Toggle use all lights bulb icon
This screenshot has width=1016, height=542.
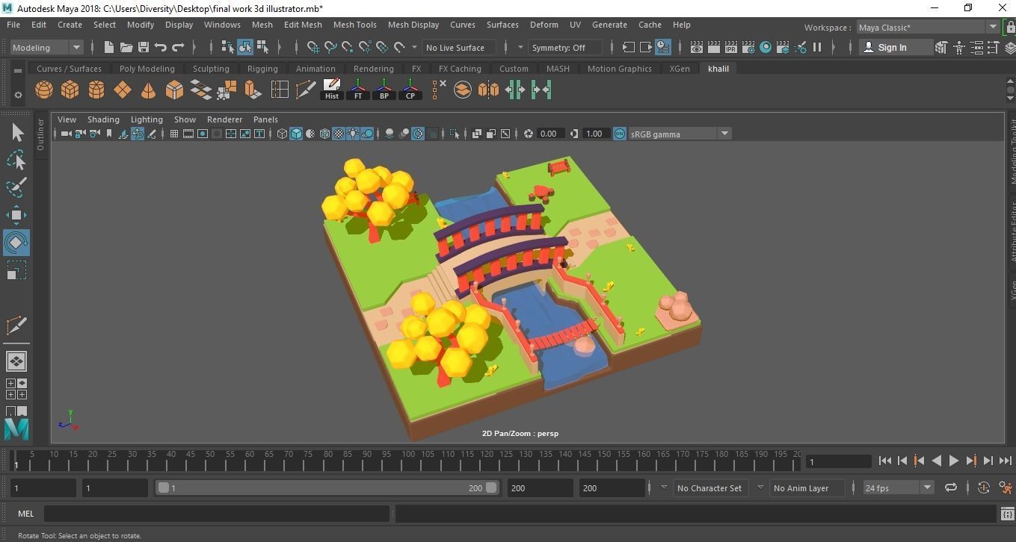pyautogui.click(x=353, y=134)
